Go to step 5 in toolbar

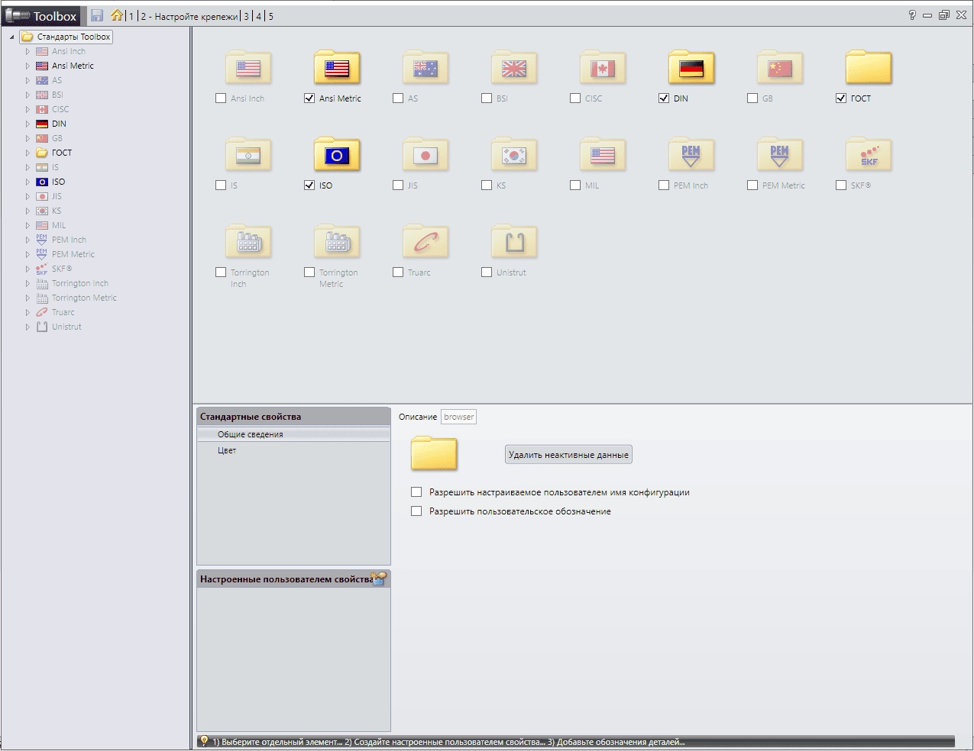(270, 16)
